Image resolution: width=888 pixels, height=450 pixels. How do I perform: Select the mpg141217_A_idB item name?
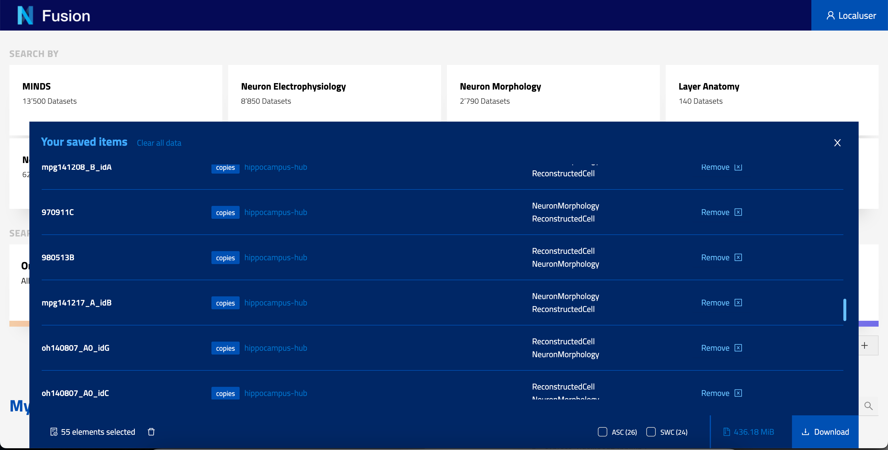pos(77,303)
